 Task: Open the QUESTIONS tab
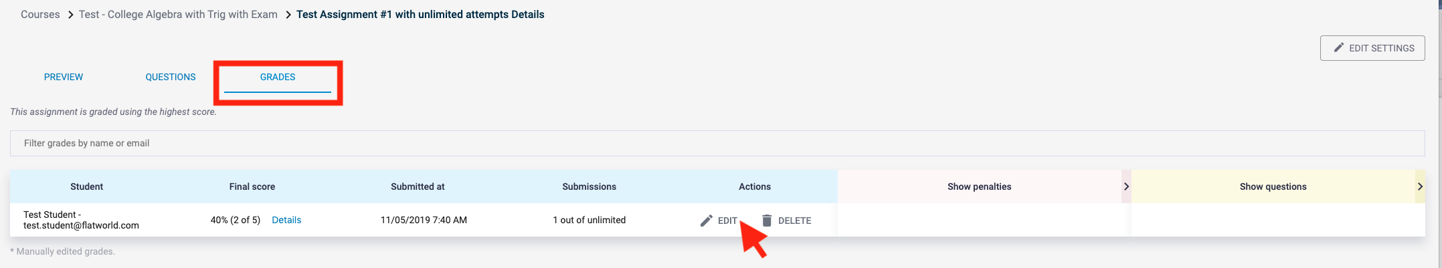pyautogui.click(x=171, y=77)
